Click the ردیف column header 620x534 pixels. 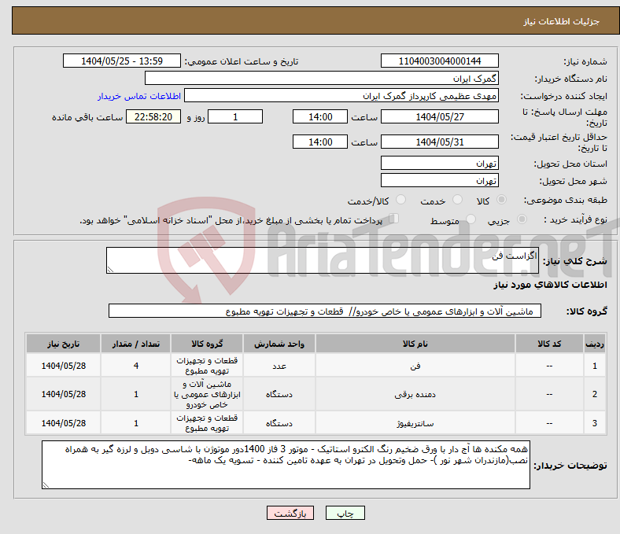coord(594,344)
